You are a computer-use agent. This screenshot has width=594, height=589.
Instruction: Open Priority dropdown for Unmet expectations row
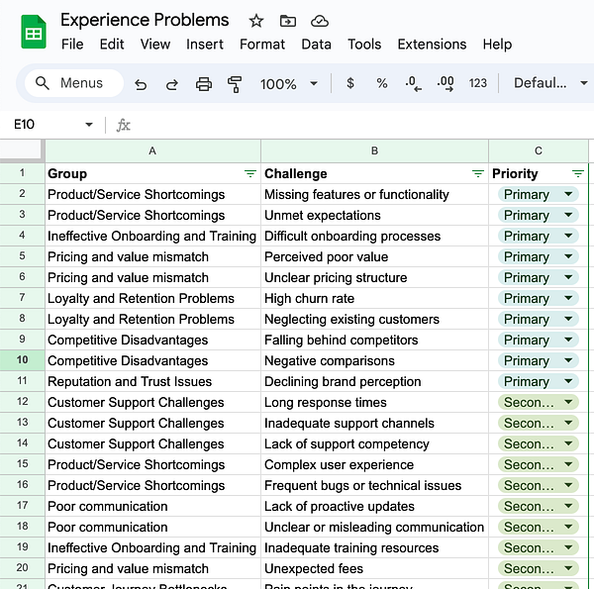(568, 215)
